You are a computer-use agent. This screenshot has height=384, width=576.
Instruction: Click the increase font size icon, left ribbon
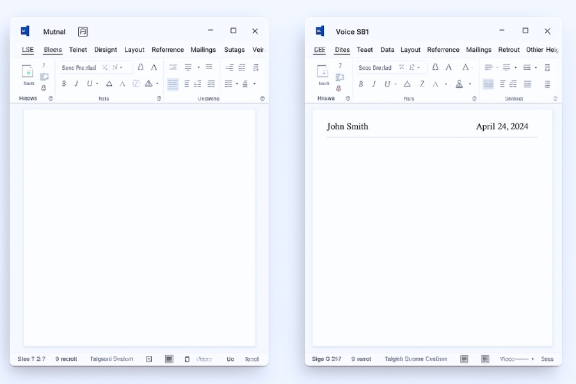(140, 67)
